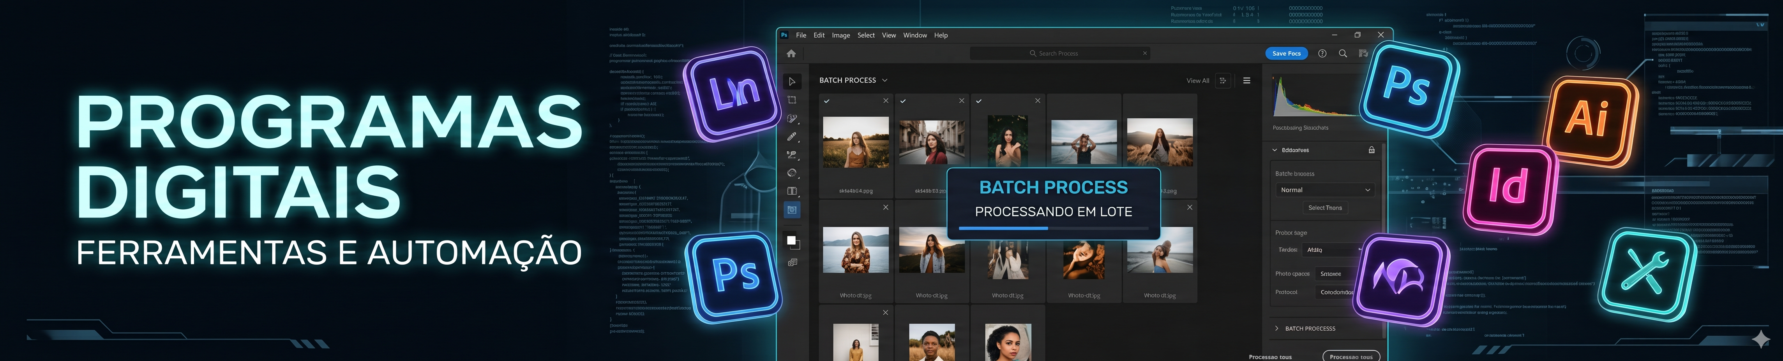Click the white foreground color swatch
This screenshot has width=1783, height=361.
[791, 240]
